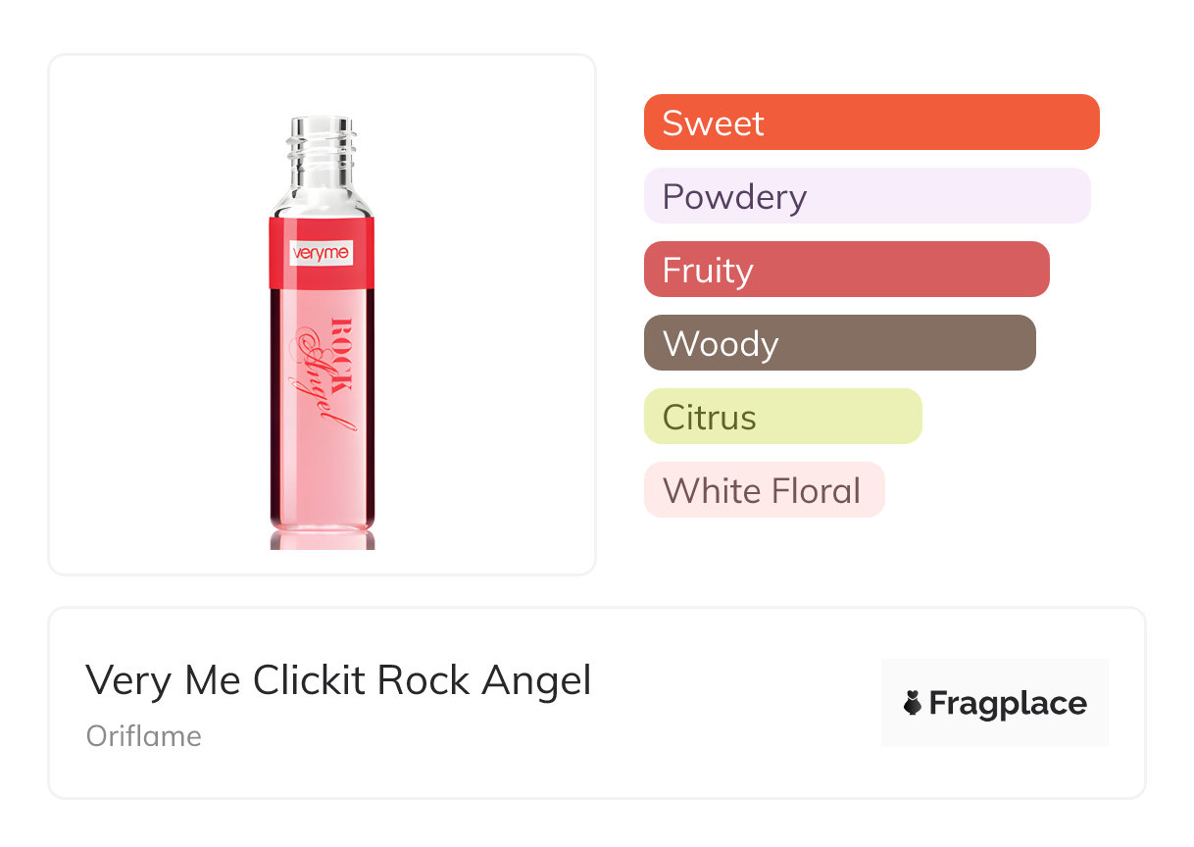Screen dimensions: 1194x847
Task: Click the white veryme label on bottle
Action: [322, 254]
